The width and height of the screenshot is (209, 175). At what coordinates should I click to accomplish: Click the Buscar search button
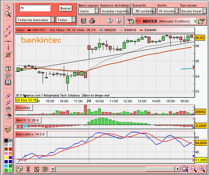(x=65, y=8)
